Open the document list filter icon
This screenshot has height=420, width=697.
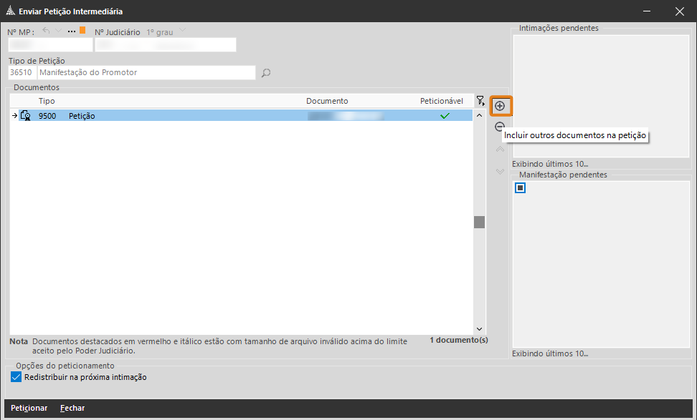(x=480, y=102)
